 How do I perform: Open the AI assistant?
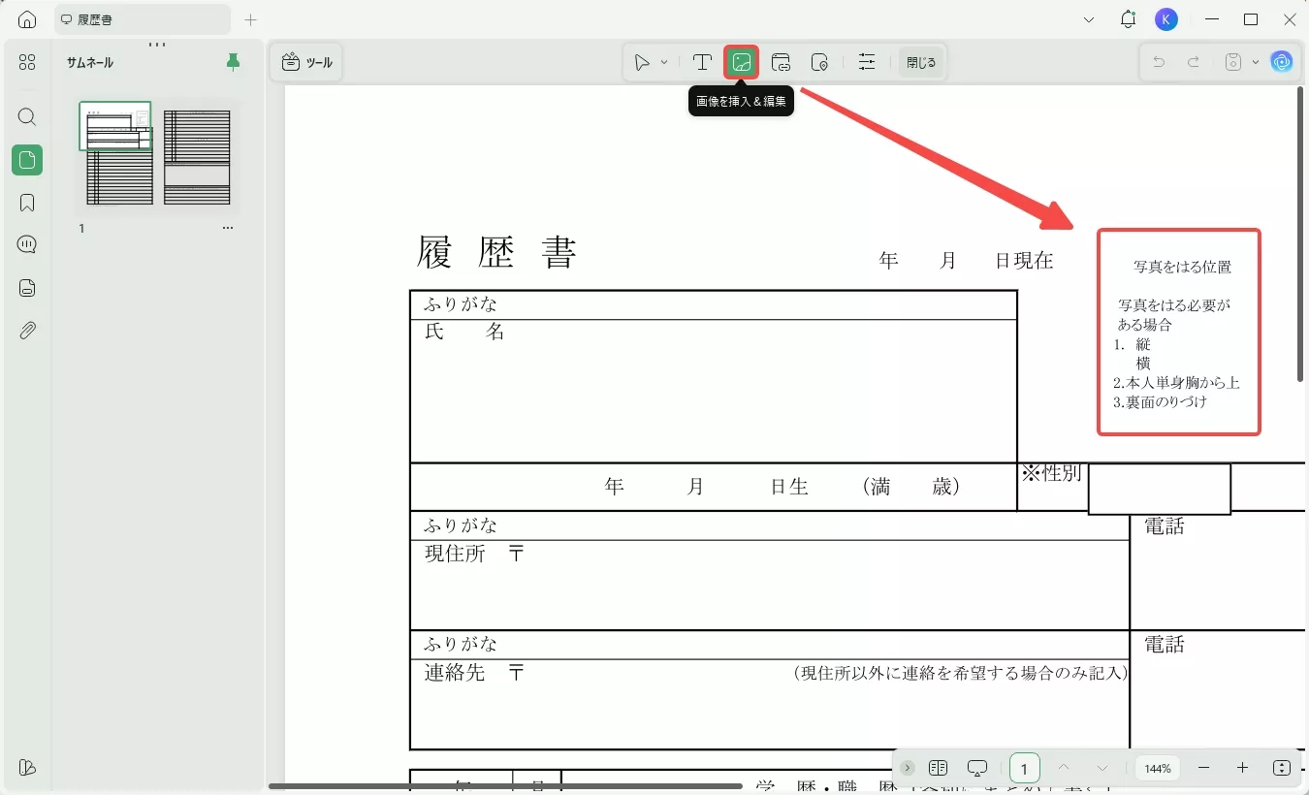click(1282, 62)
